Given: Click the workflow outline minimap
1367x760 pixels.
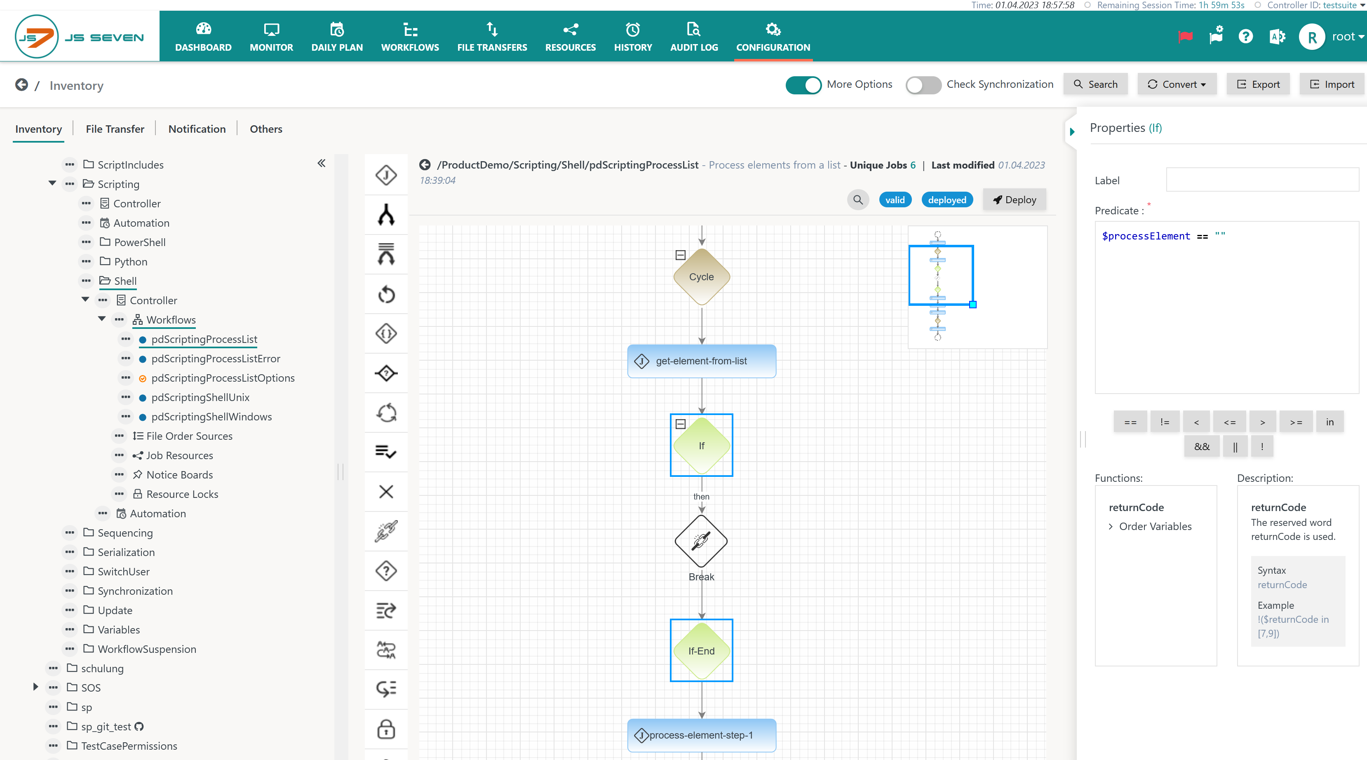Looking at the screenshot, I should pyautogui.click(x=977, y=287).
